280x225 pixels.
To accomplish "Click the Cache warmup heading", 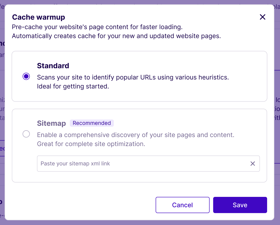I will pyautogui.click(x=38, y=17).
